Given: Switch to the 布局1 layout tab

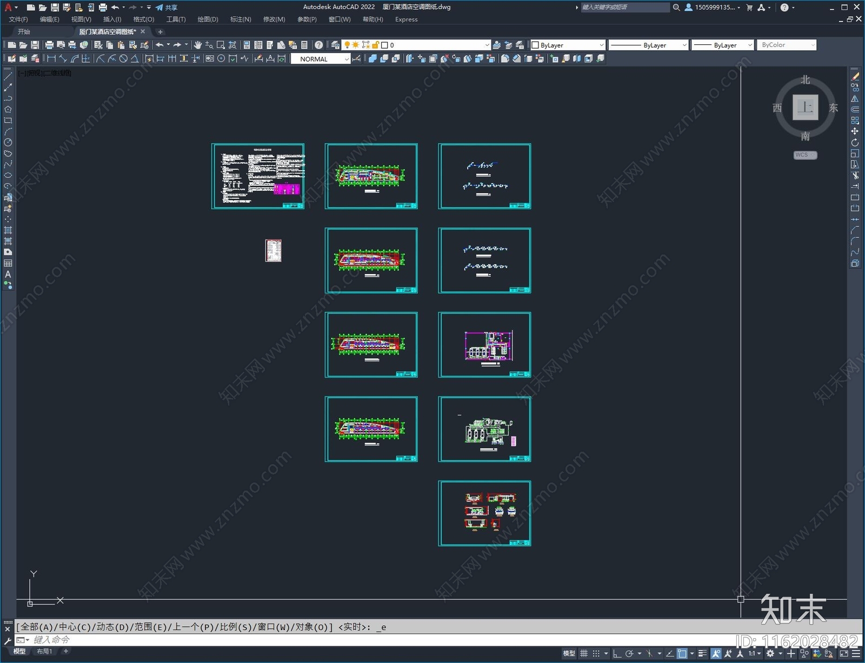Looking at the screenshot, I should tap(44, 651).
